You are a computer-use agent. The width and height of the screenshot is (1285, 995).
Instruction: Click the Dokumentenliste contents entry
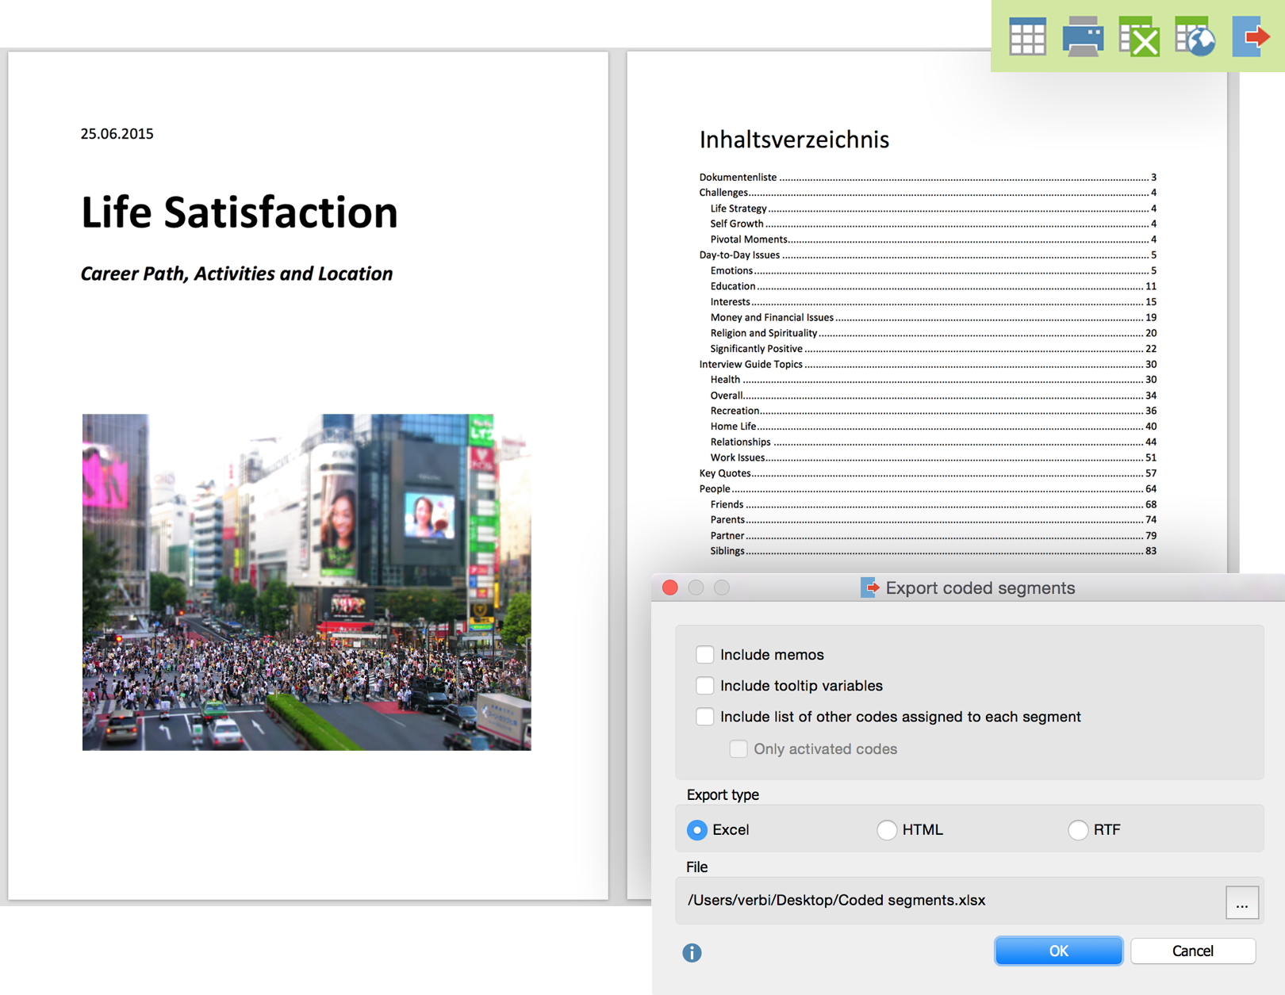pyautogui.click(x=927, y=177)
